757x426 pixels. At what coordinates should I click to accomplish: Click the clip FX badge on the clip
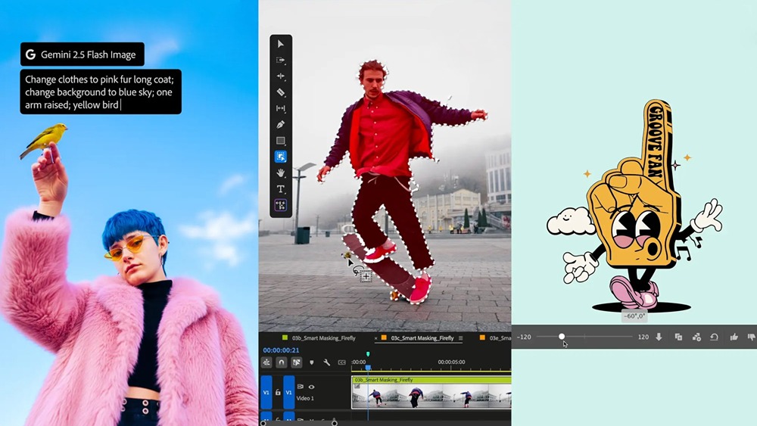point(357,386)
